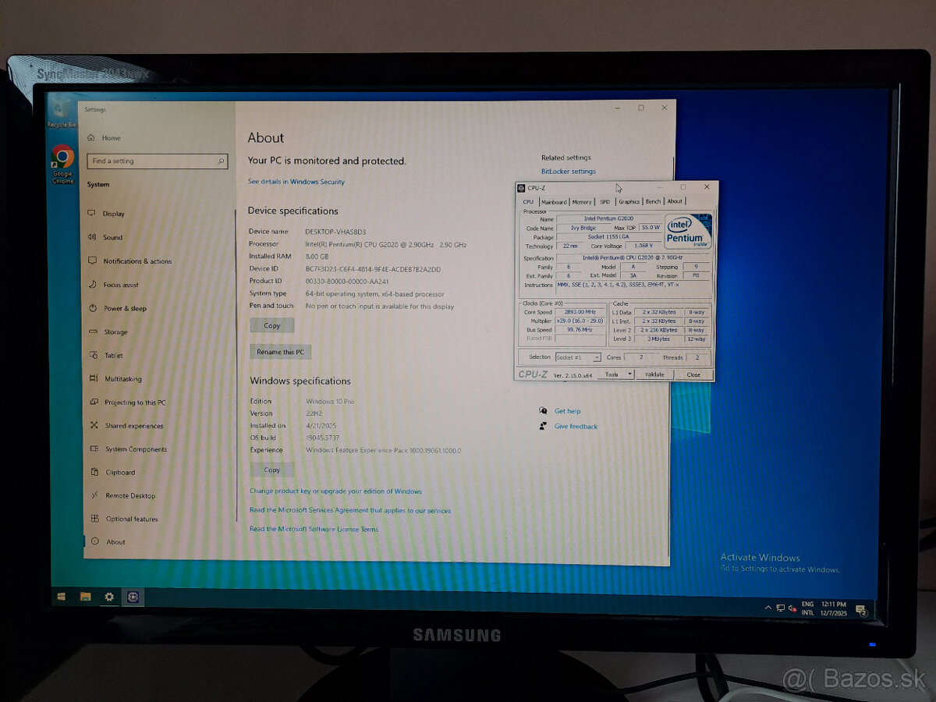The width and height of the screenshot is (936, 702).
Task: Click Rename this PC button
Action: [x=279, y=352]
